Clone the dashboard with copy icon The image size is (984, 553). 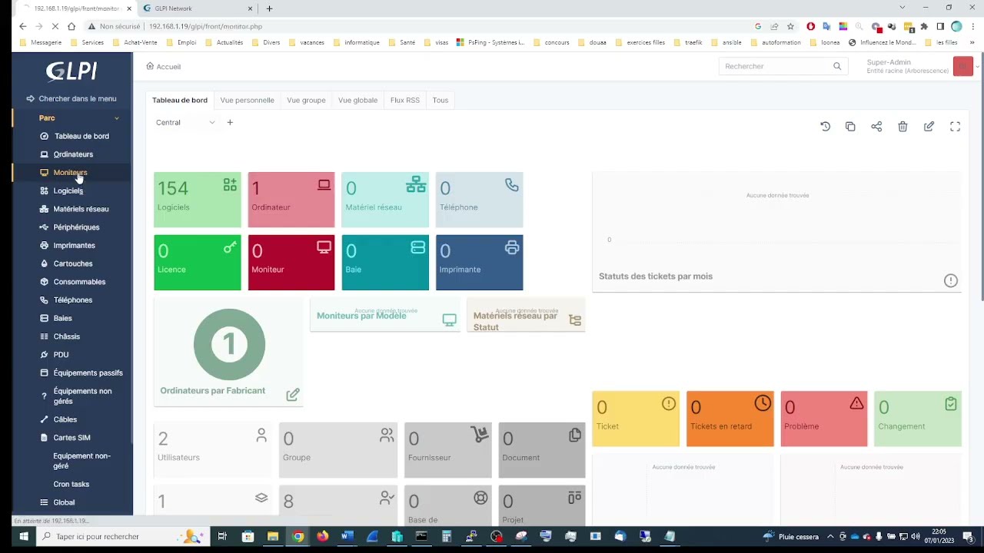coord(850,127)
